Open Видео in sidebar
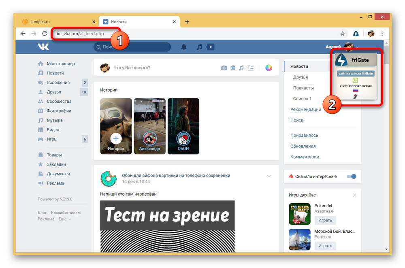Screen dimensions: 405x268 (53, 130)
